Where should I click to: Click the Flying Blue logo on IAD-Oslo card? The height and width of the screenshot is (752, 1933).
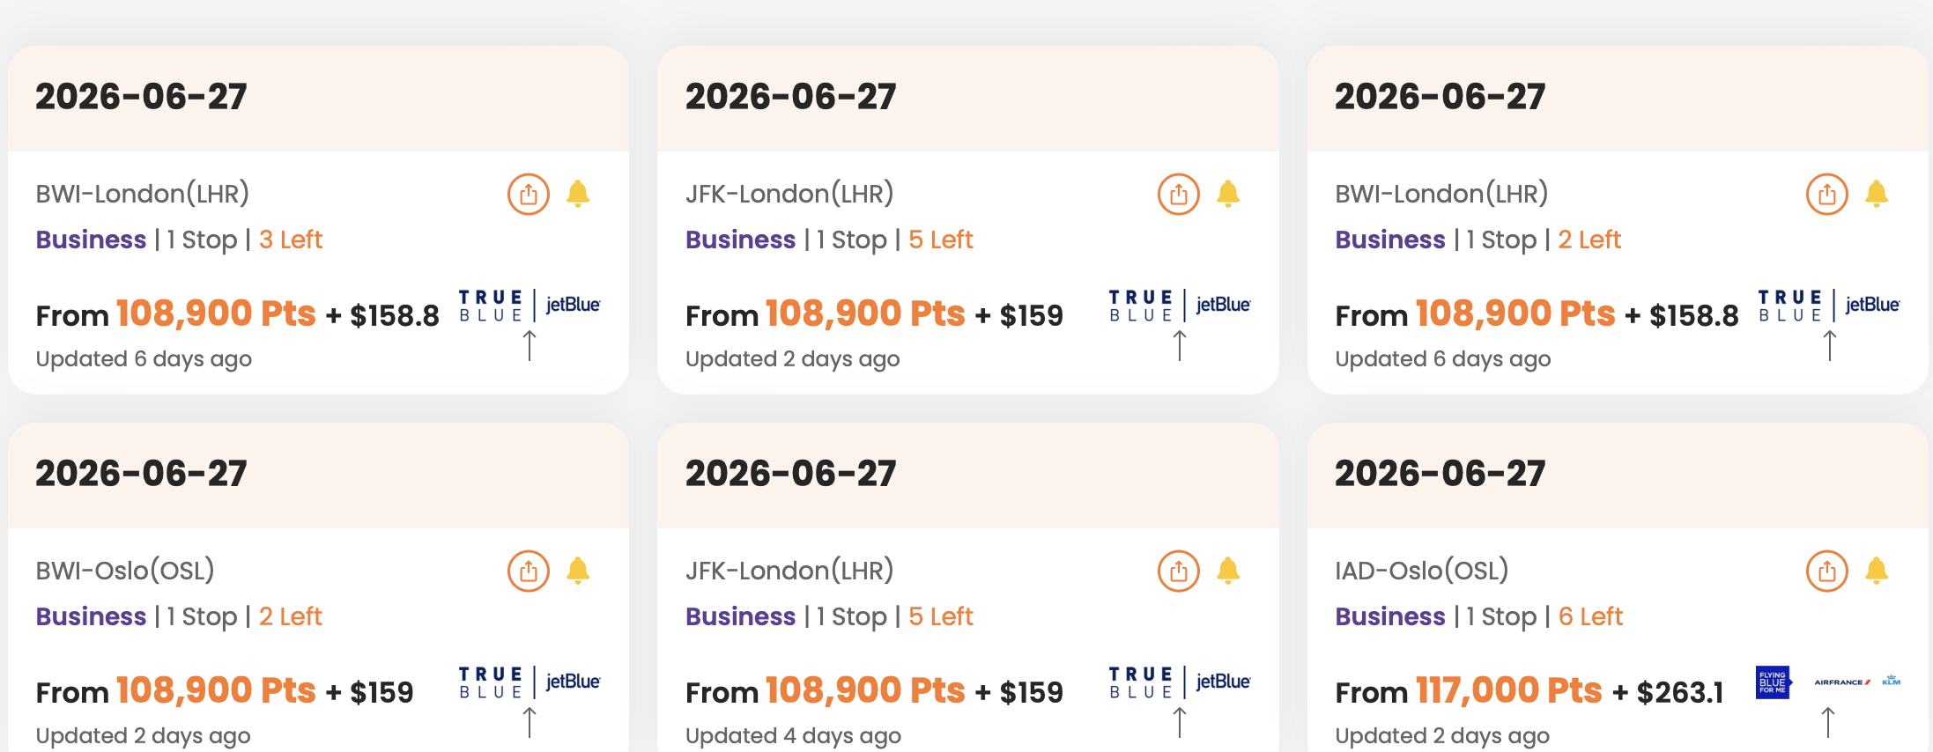1772,682
